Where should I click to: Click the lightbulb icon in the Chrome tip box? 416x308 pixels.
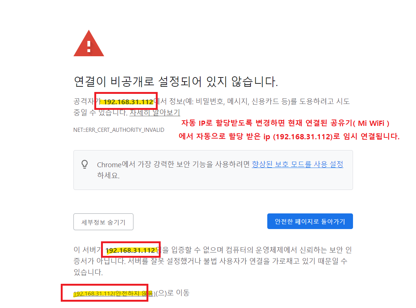(85, 164)
